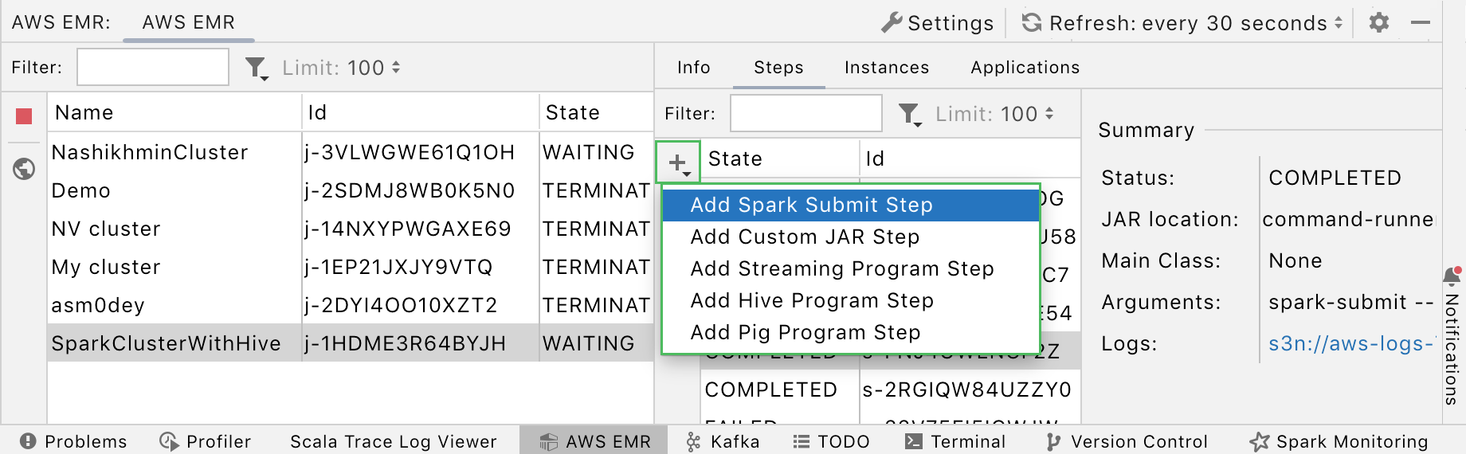Select the NV cluster row

(351, 229)
